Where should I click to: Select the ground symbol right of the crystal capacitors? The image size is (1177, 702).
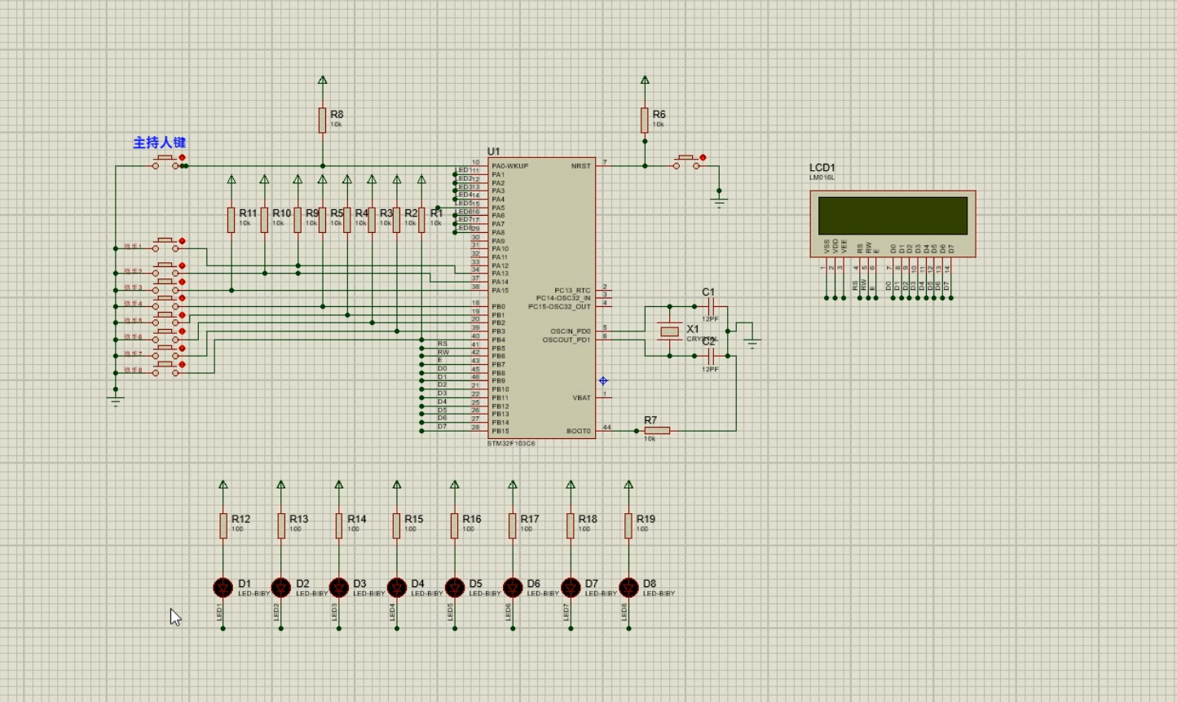(752, 342)
